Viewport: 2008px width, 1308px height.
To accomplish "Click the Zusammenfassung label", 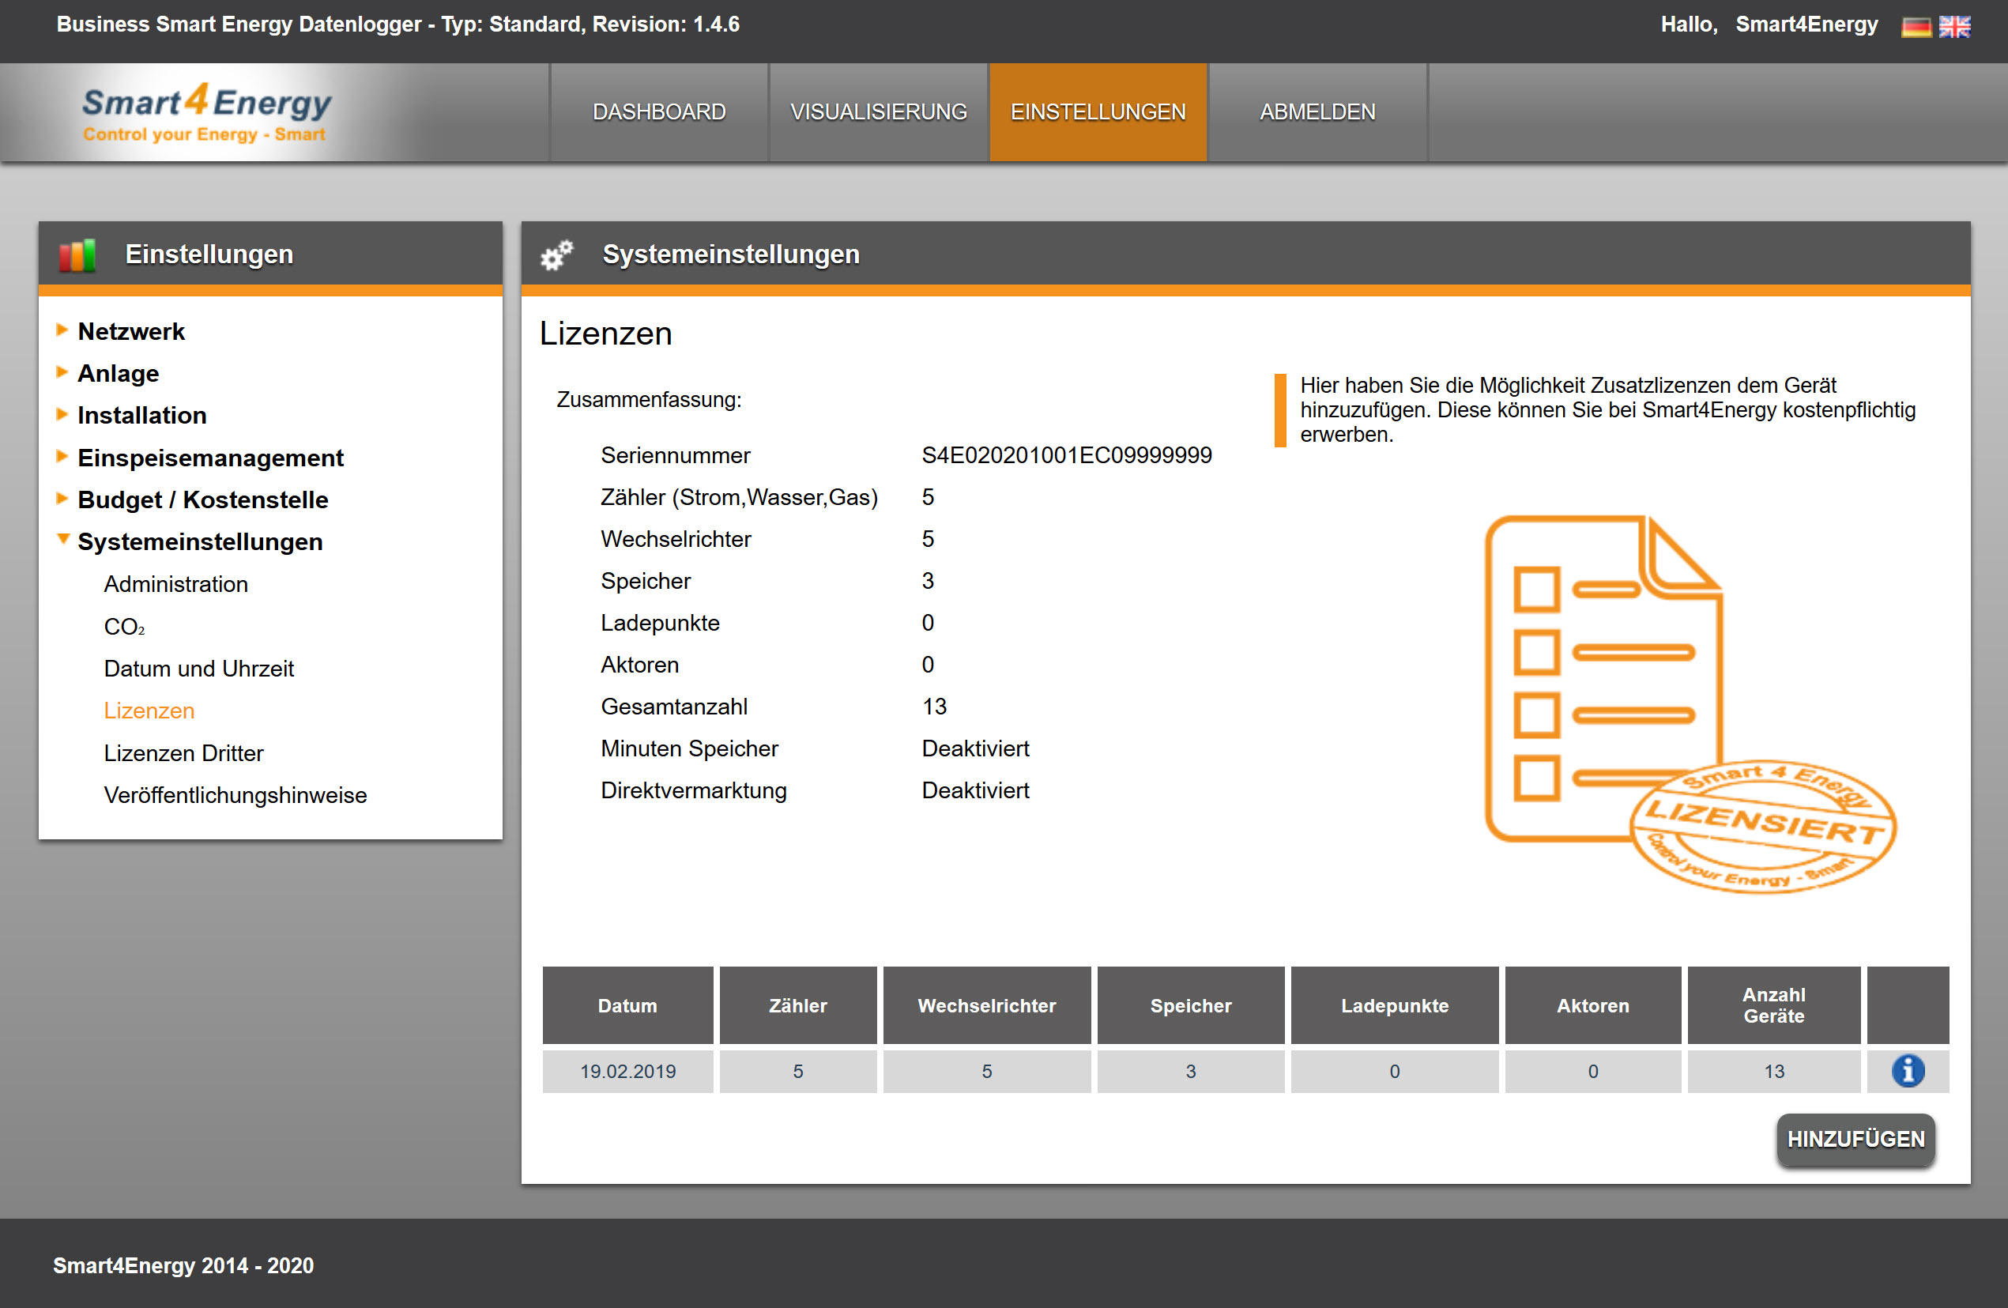I will [649, 399].
